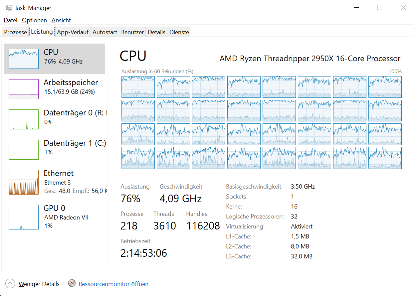Viewport: 414px width, 296px height.
Task: Click the Logische Prozessoren value 32
Action: point(294,217)
